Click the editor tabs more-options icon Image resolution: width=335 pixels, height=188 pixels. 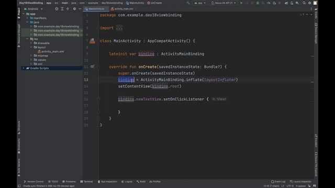coord(311,9)
